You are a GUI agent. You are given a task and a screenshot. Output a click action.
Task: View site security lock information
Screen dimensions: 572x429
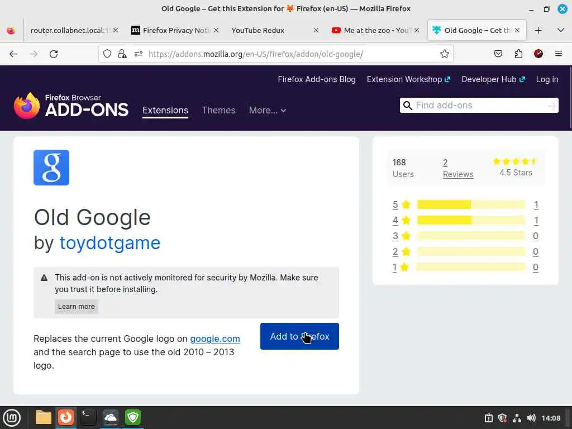(122, 54)
